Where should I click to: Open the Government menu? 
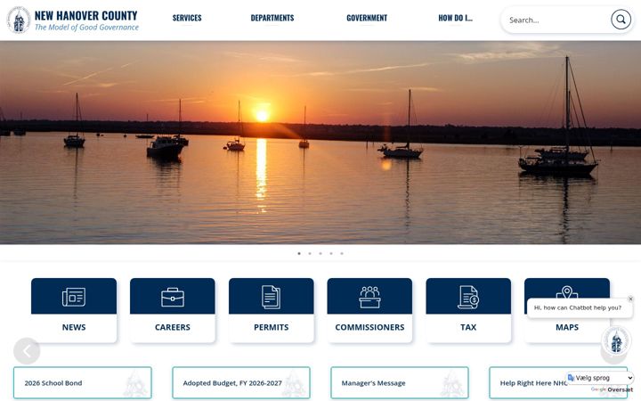[x=367, y=18]
